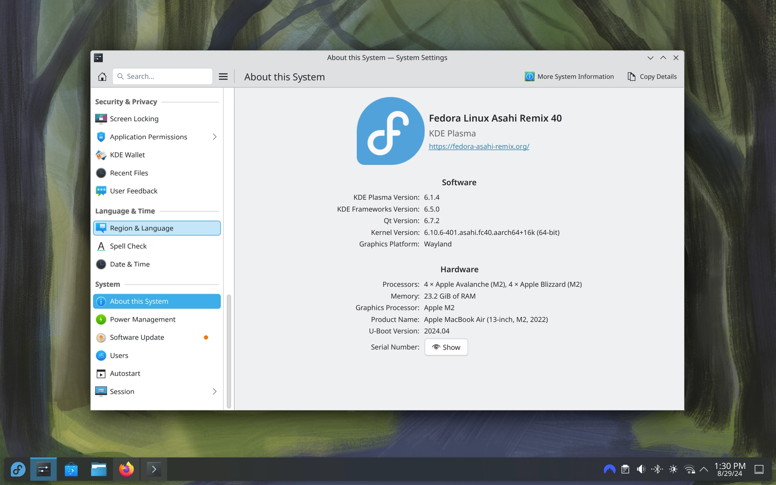The height and width of the screenshot is (485, 776).
Task: Select the Kernel Version value text
Action: coord(491,232)
